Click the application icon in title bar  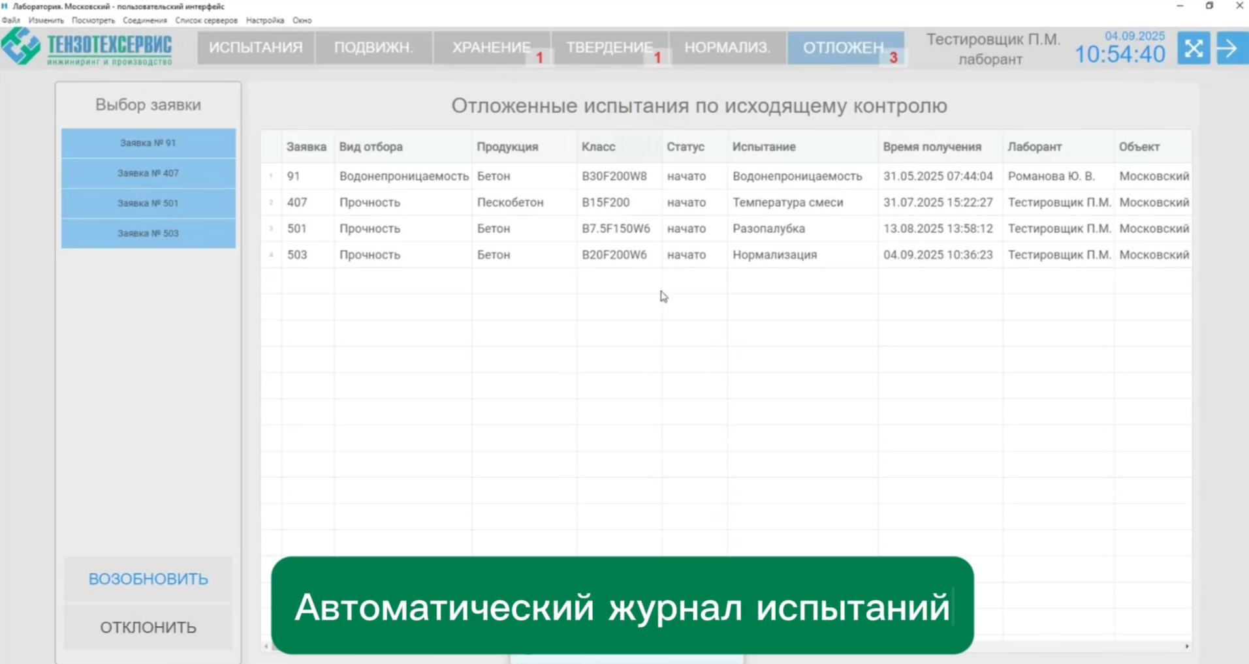click(5, 6)
